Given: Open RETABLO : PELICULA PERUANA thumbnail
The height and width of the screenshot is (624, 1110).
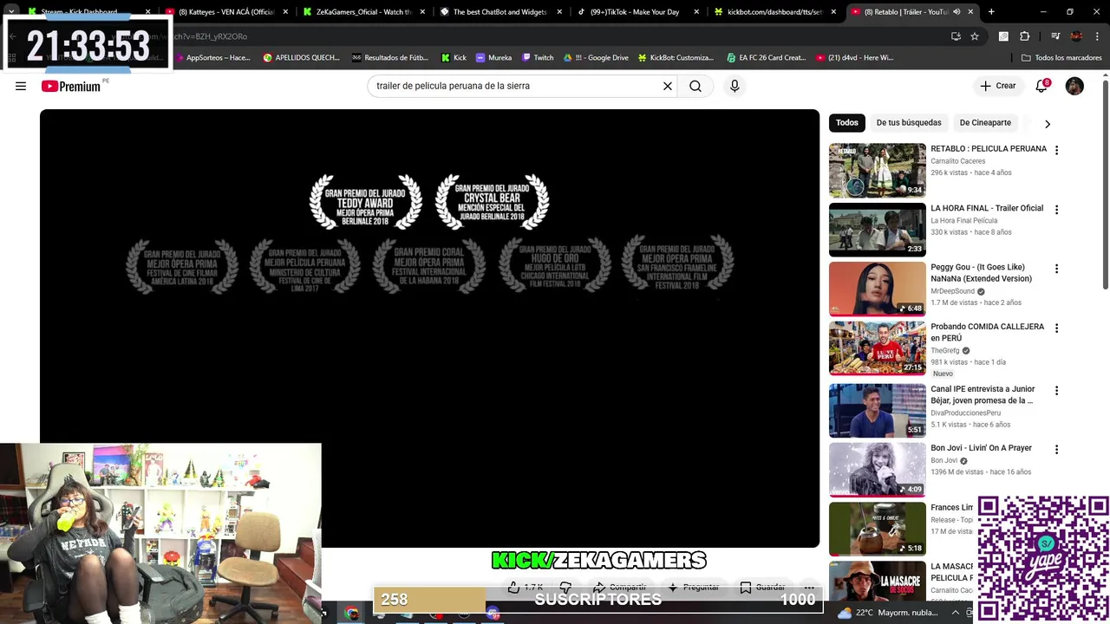Looking at the screenshot, I should [x=878, y=170].
